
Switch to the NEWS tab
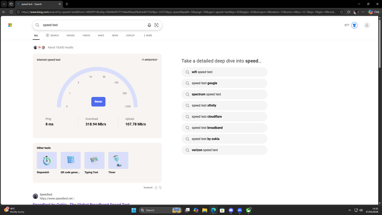pos(115,35)
